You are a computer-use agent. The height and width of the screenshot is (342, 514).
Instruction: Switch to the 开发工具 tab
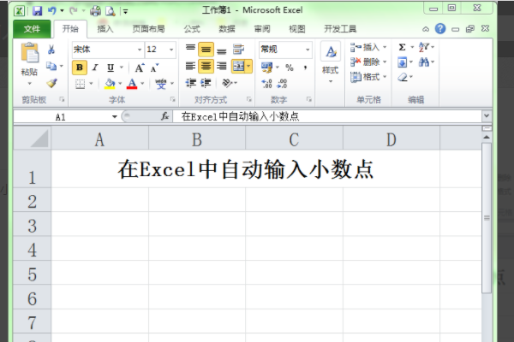point(340,29)
